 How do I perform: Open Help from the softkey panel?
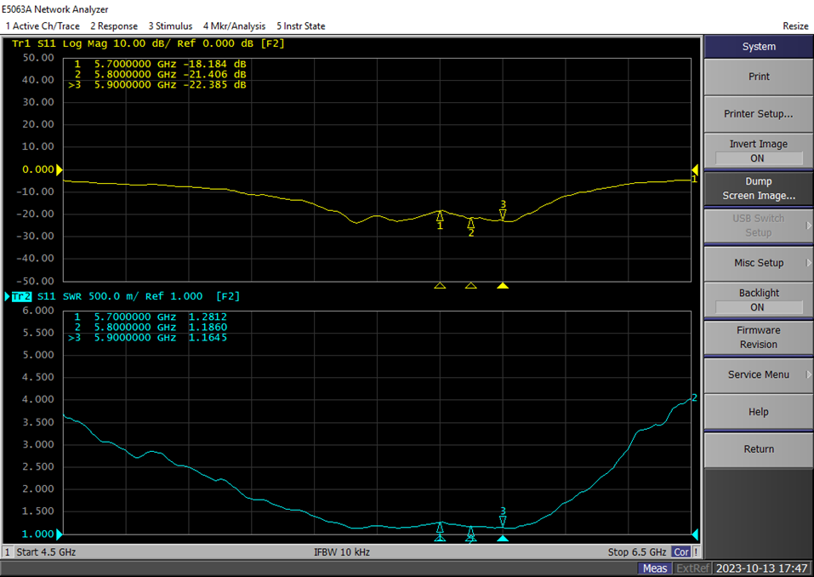[757, 411]
